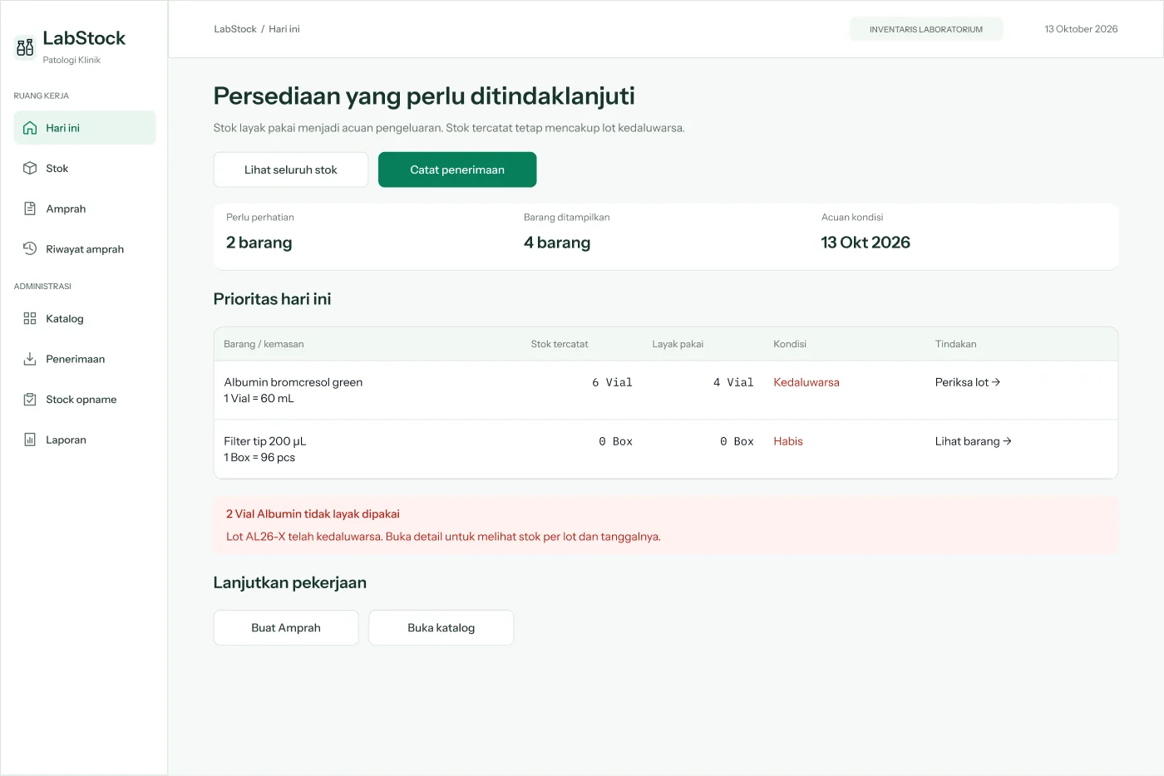
Task: Go to the Stok menu item
Action: [x=85, y=169]
